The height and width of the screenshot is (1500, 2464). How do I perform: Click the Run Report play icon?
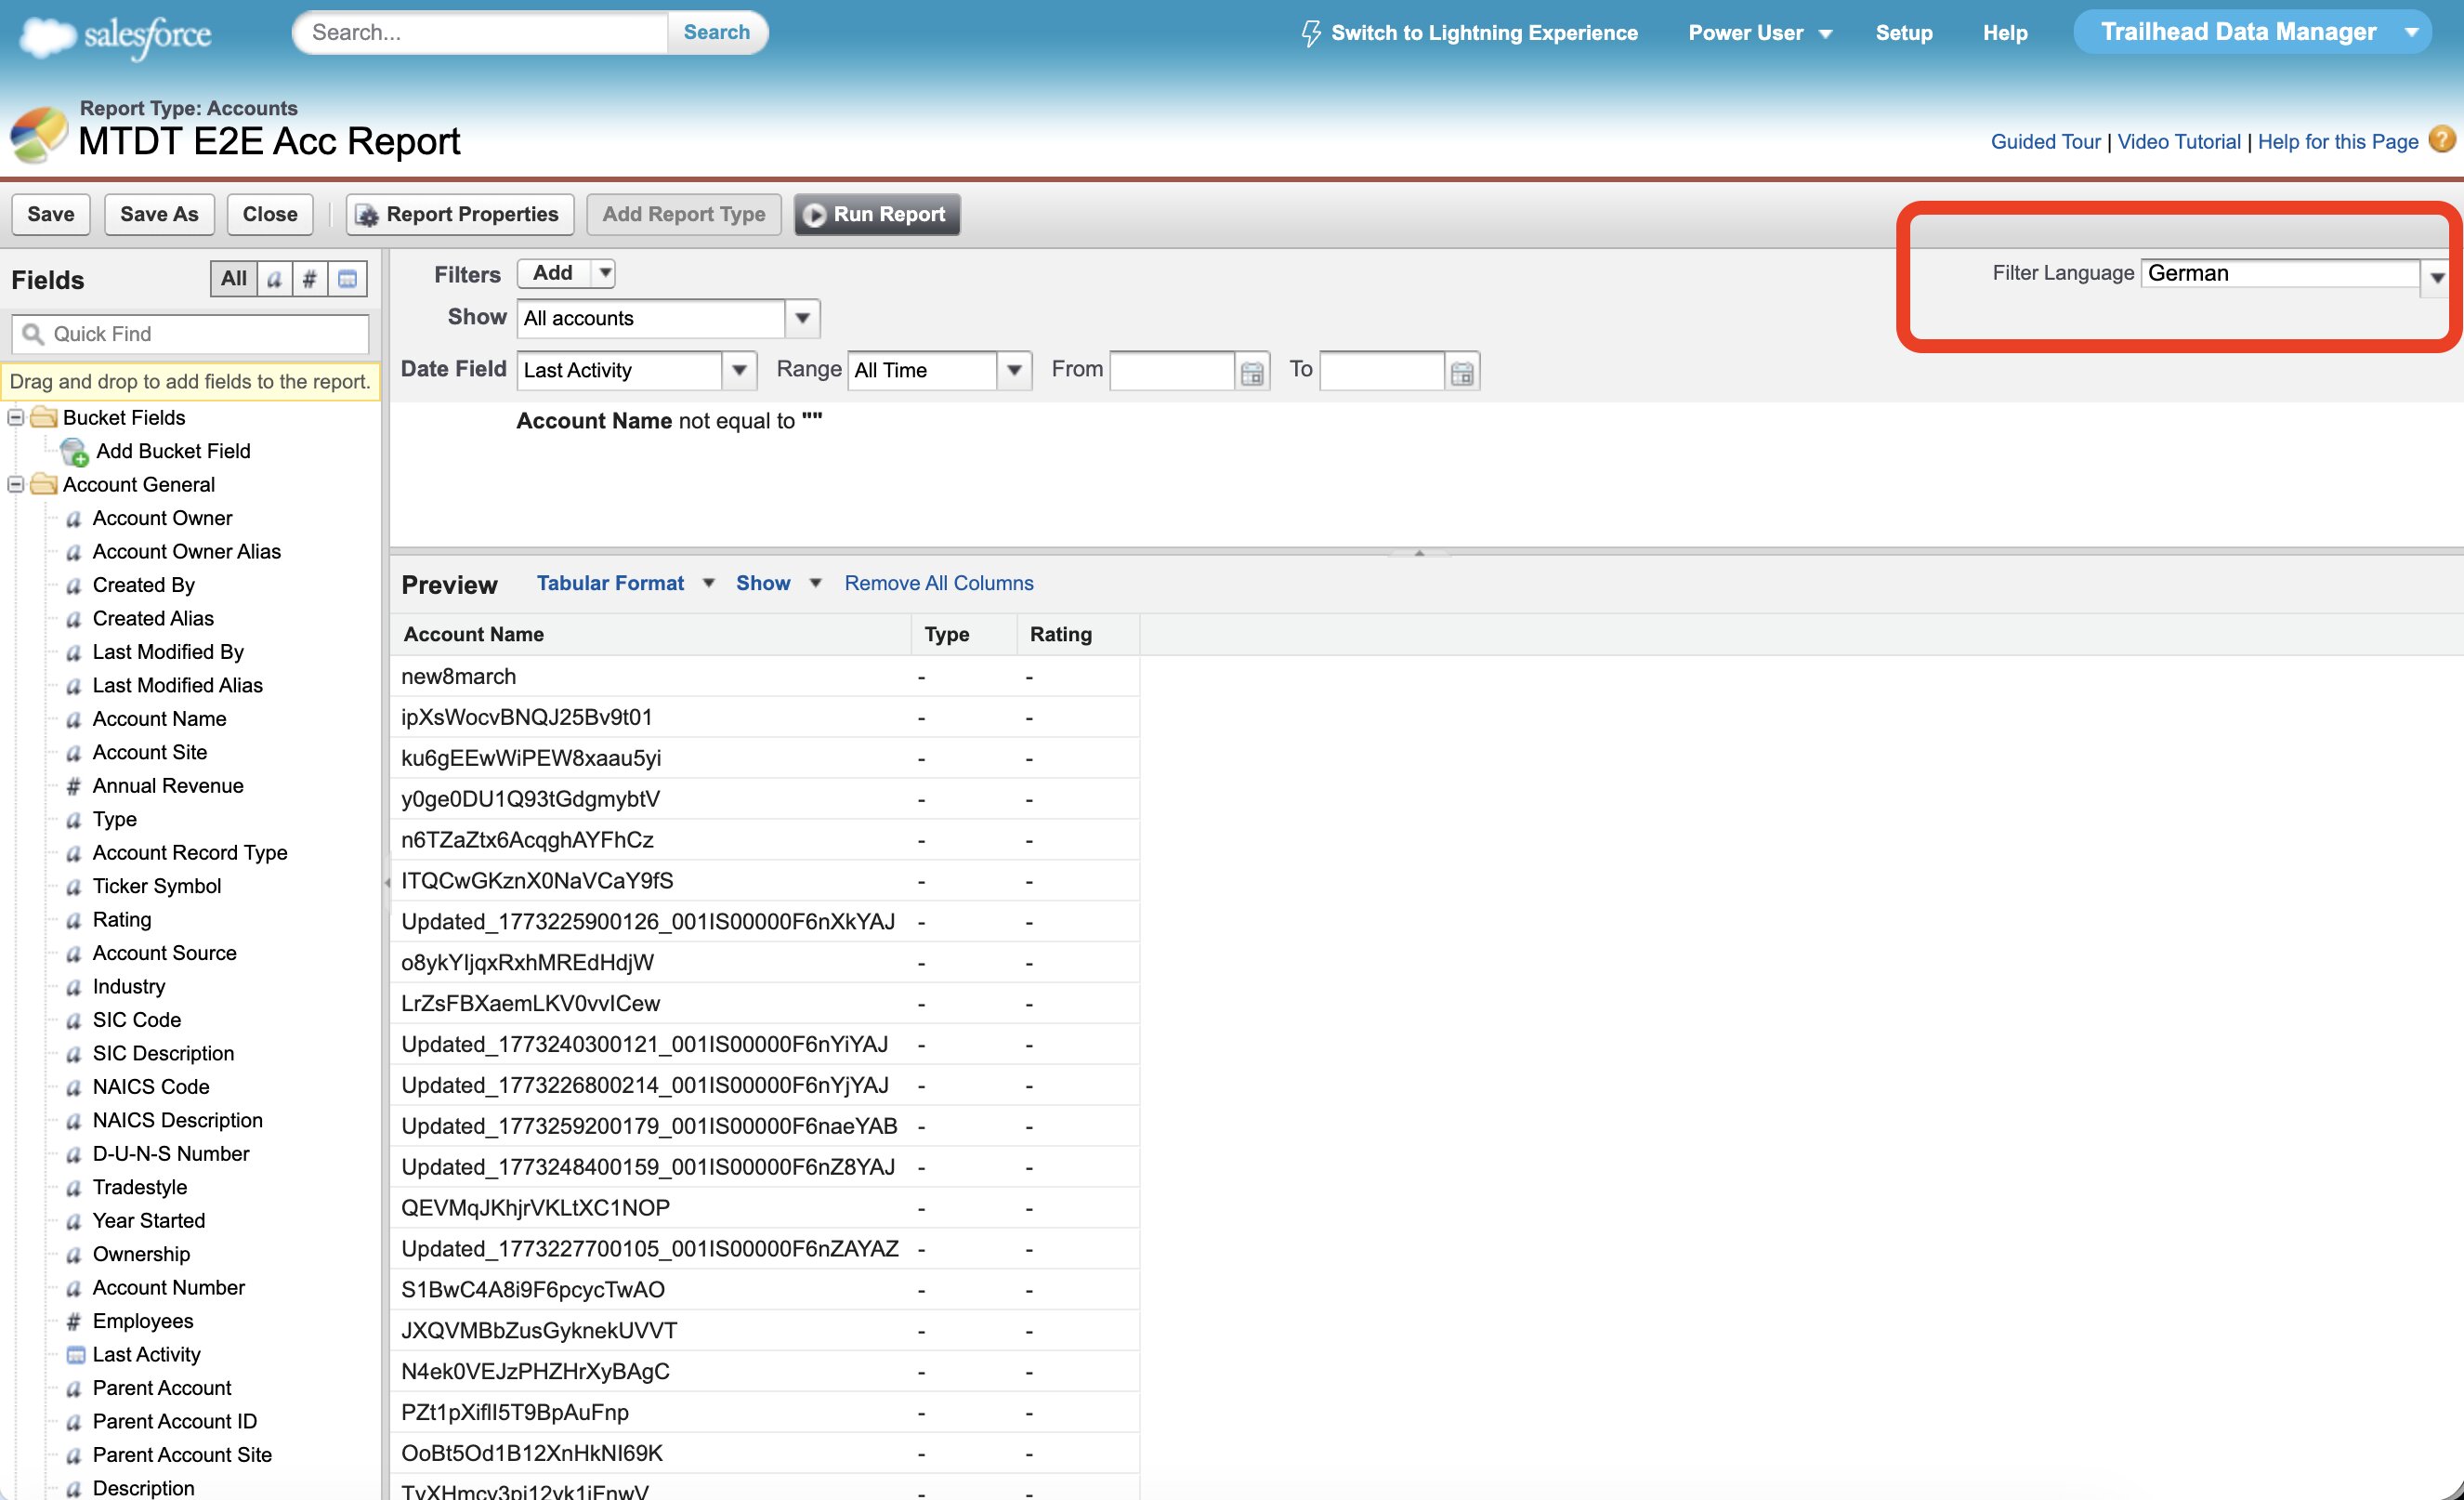(815, 215)
